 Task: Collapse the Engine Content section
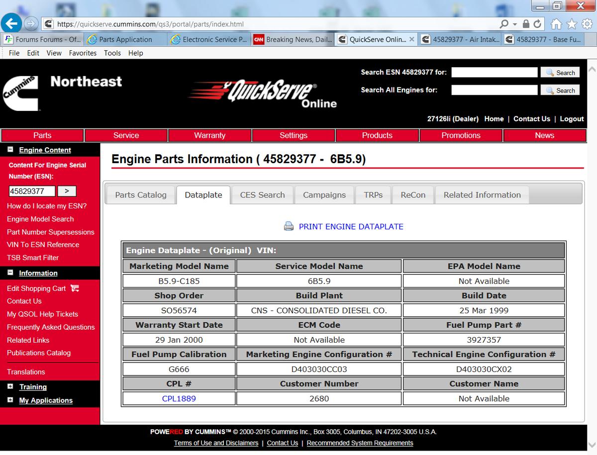point(10,150)
